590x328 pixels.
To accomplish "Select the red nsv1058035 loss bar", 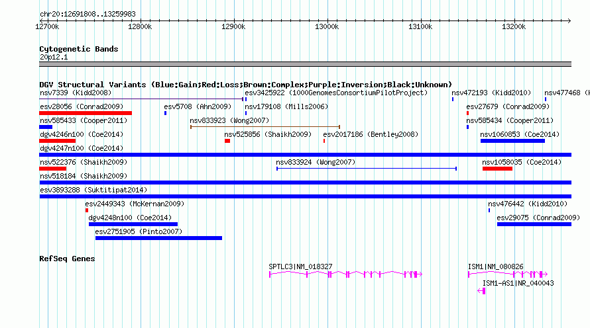I will click(497, 169).
